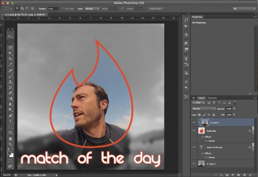
Task: Hide the match of the day layer
Action: [194, 147]
